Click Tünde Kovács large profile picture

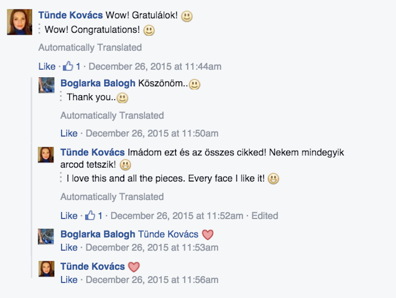(20, 22)
